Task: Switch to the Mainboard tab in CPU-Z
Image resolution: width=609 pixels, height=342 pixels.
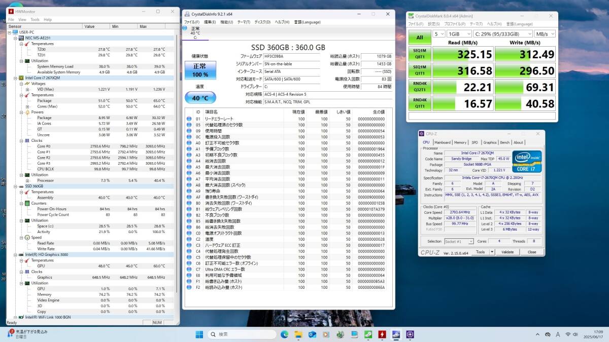Action: [x=442, y=142]
